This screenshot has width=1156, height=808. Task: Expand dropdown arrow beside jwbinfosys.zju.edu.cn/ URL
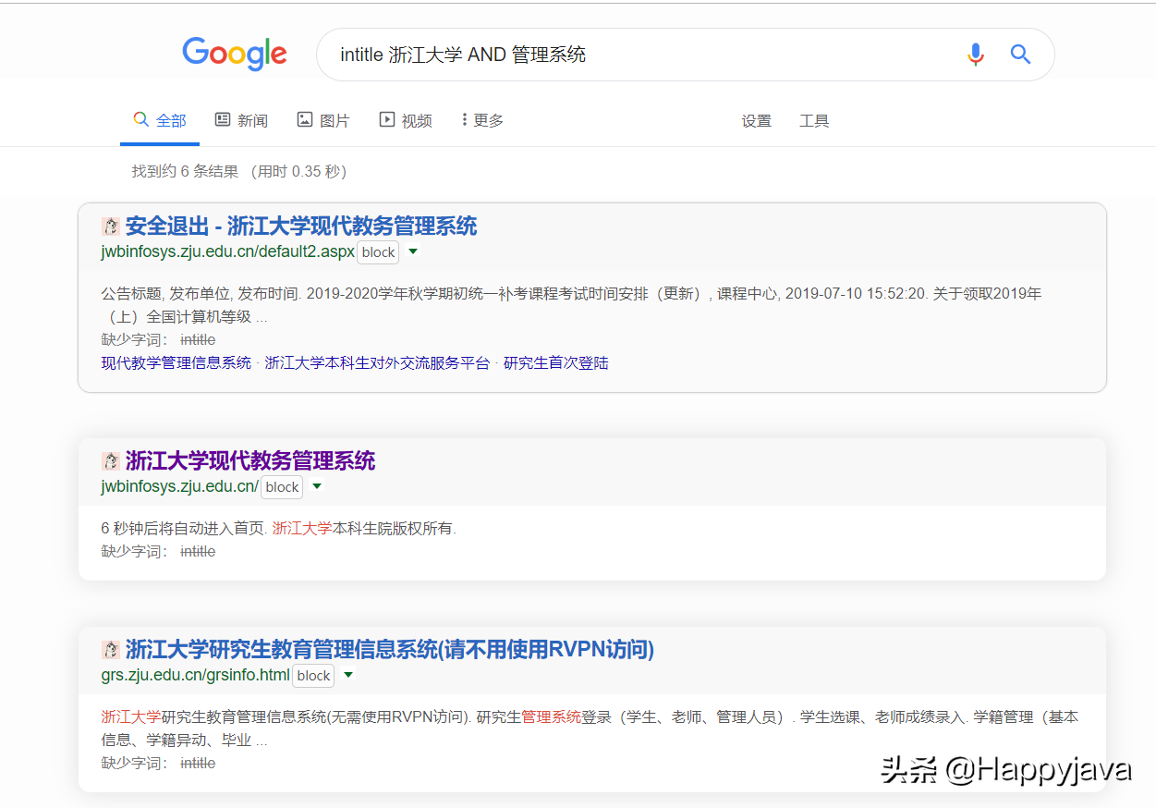point(317,486)
